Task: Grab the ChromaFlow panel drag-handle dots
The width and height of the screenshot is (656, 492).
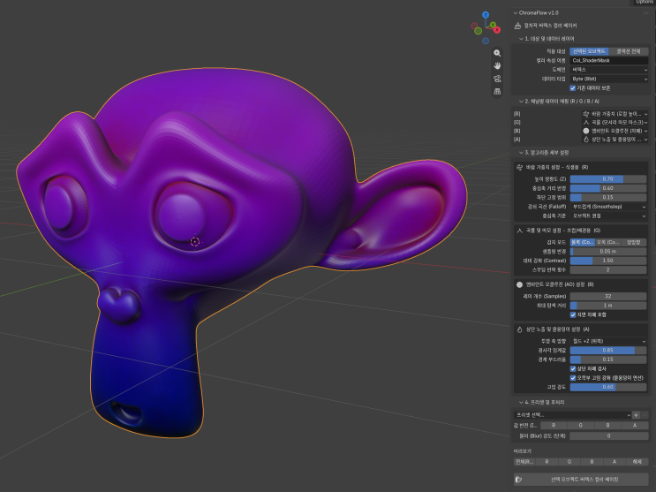Action: coord(645,13)
